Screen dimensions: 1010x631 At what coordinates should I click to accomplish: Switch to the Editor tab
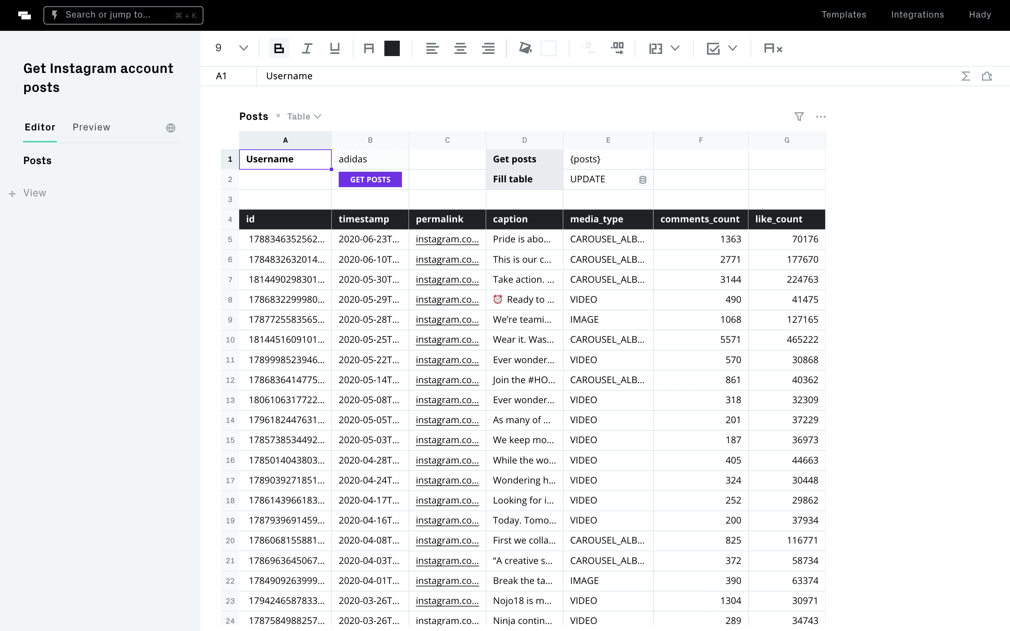pyautogui.click(x=40, y=127)
